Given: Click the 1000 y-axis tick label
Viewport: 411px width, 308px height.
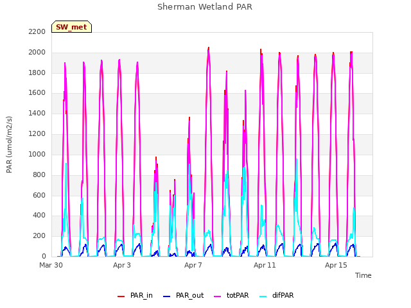Looking at the screenshot, I should click(37, 154).
